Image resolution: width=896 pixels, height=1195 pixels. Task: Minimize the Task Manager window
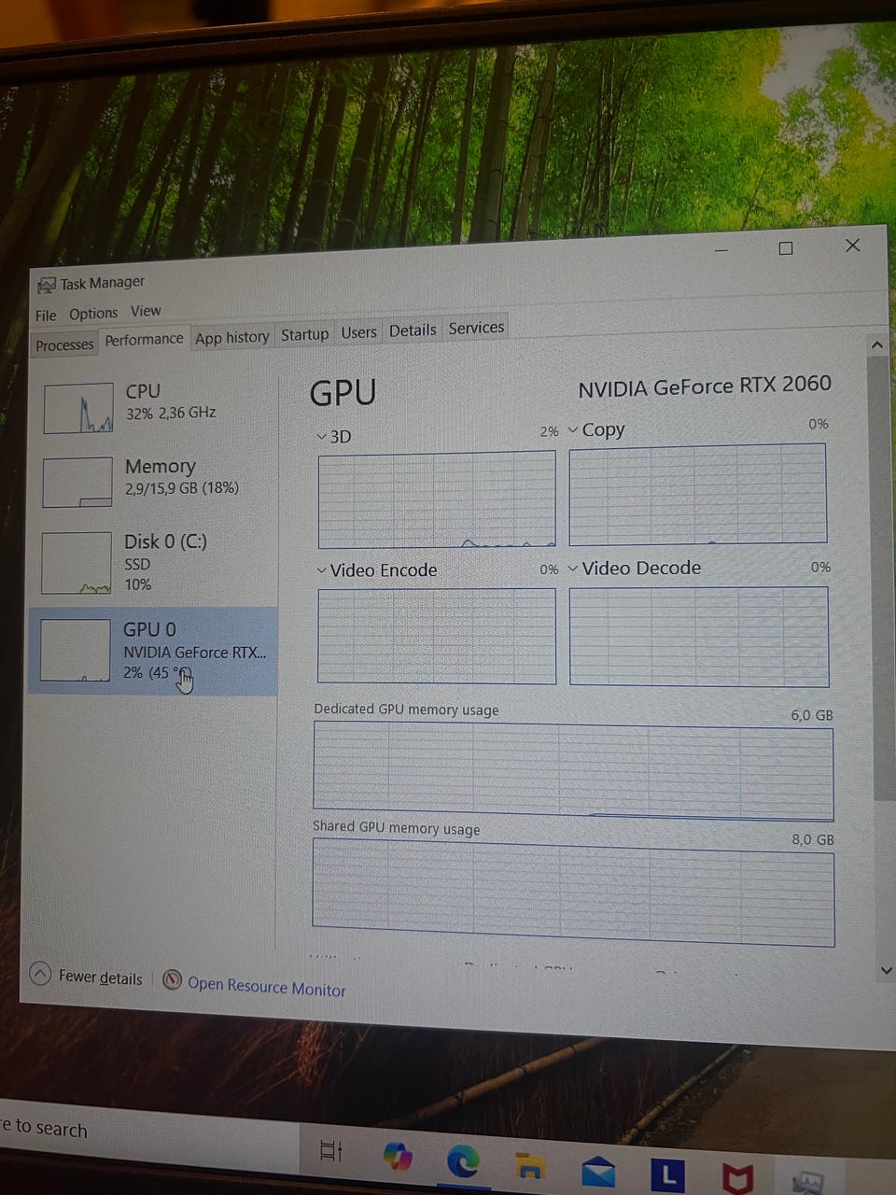[x=721, y=250]
